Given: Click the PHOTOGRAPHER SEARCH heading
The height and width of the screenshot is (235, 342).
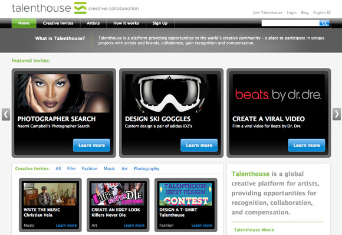Looking at the screenshot, I should [x=57, y=119].
